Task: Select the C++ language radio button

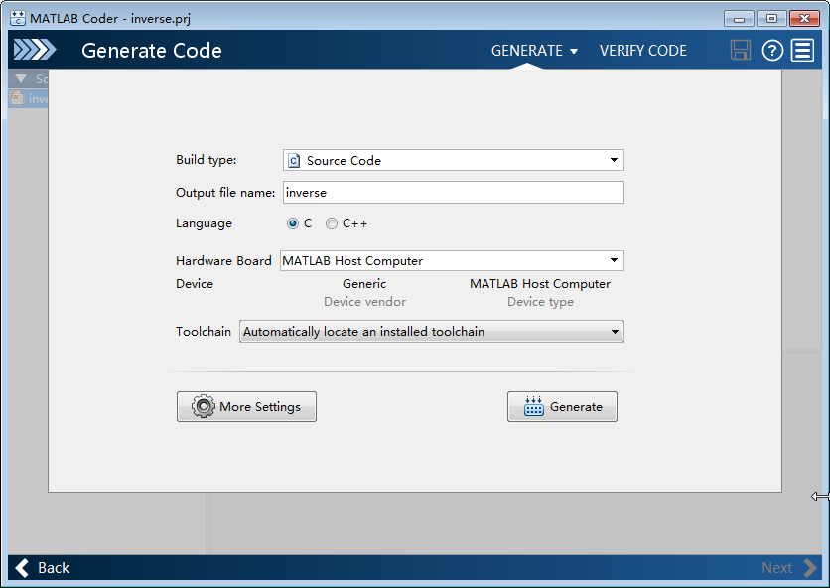Action: (332, 223)
